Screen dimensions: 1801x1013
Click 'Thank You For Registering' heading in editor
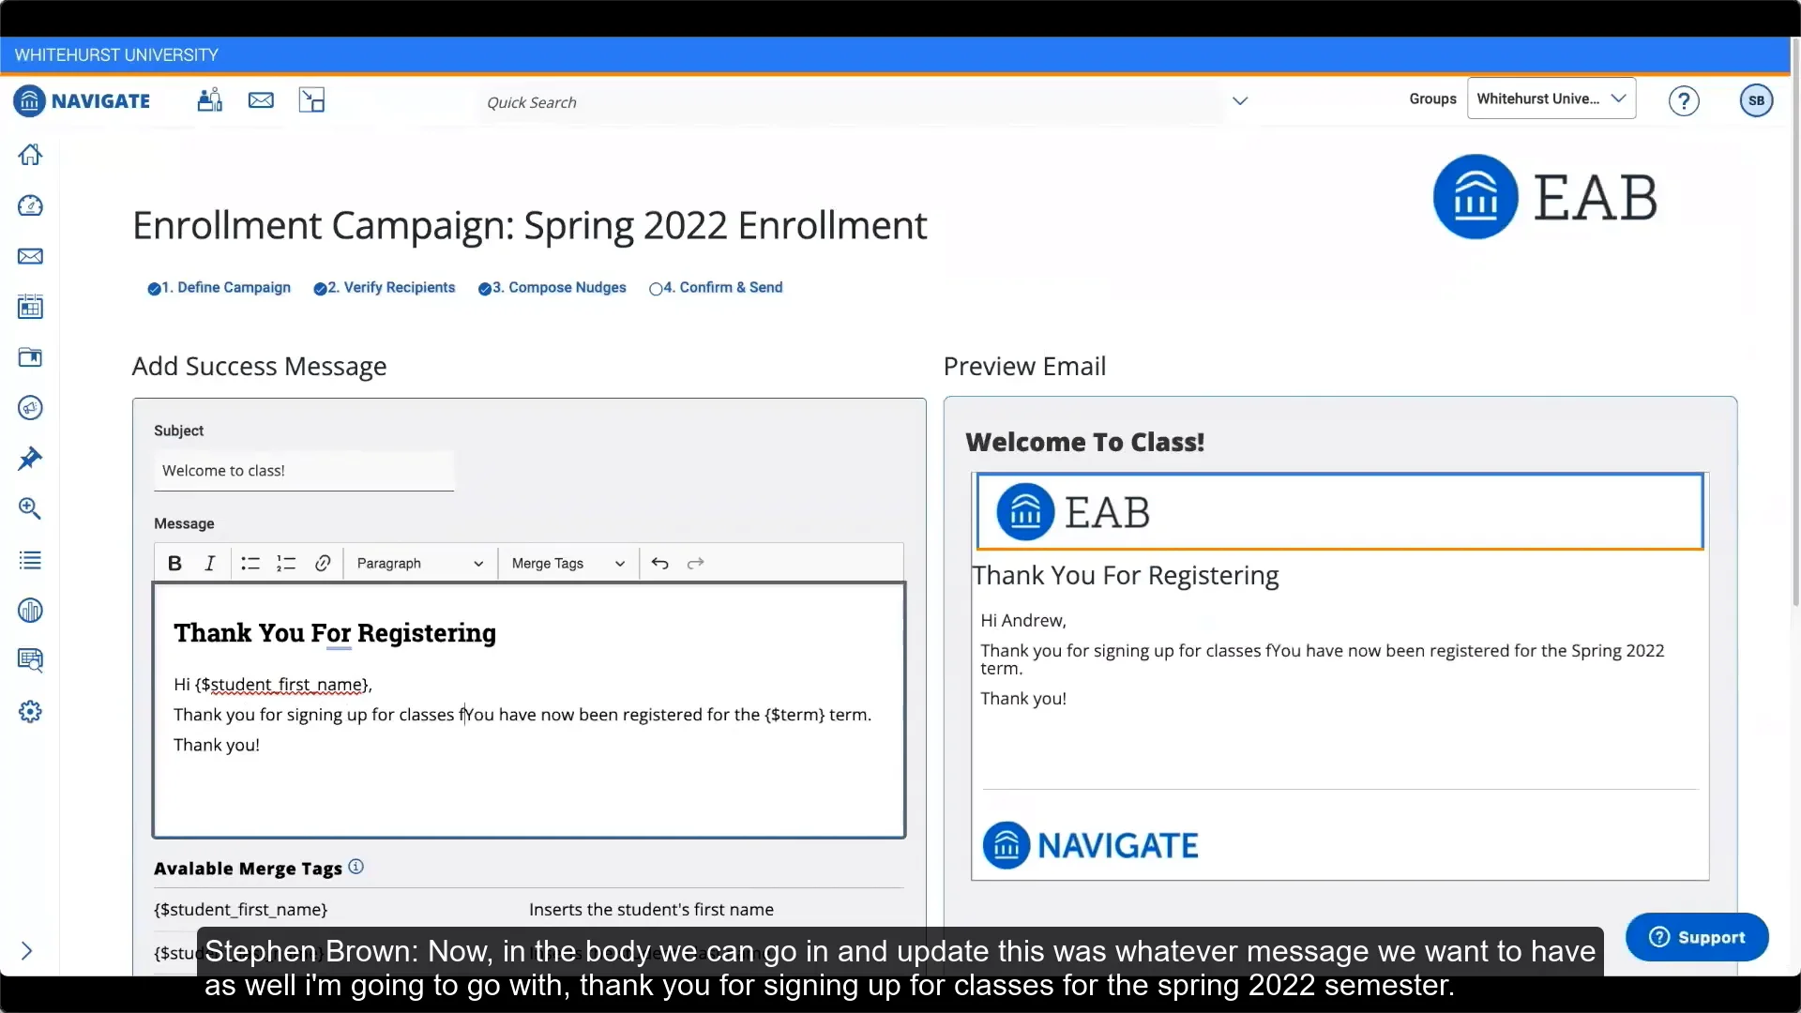point(335,633)
